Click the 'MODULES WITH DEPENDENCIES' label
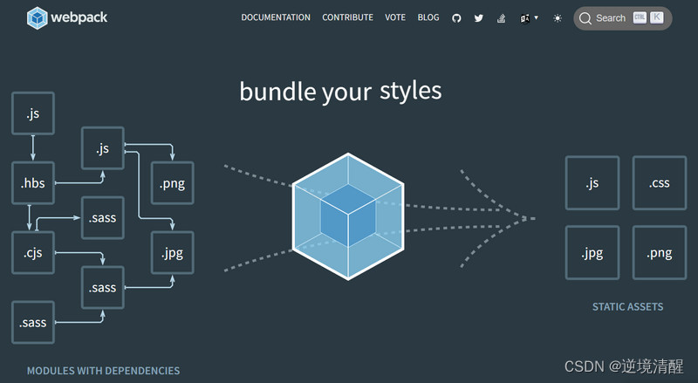 pos(103,371)
